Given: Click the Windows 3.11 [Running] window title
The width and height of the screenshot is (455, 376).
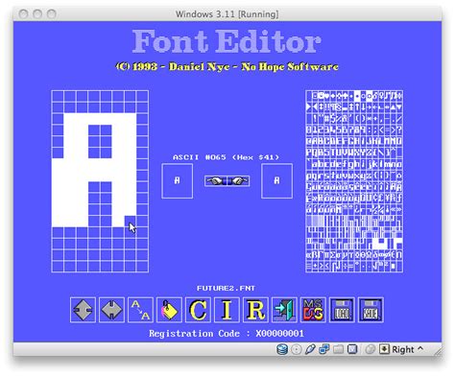Looking at the screenshot, I should pos(227,14).
